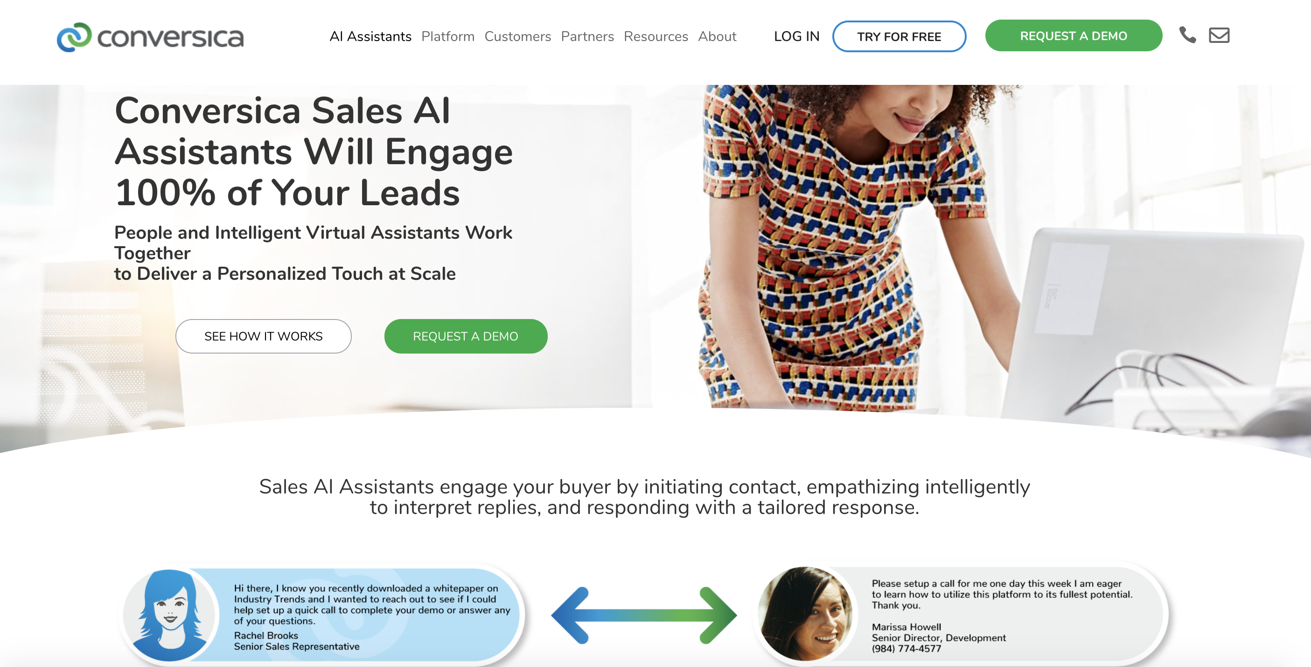The height and width of the screenshot is (667, 1311).
Task: Click the Customers navigation tab
Action: click(x=517, y=36)
